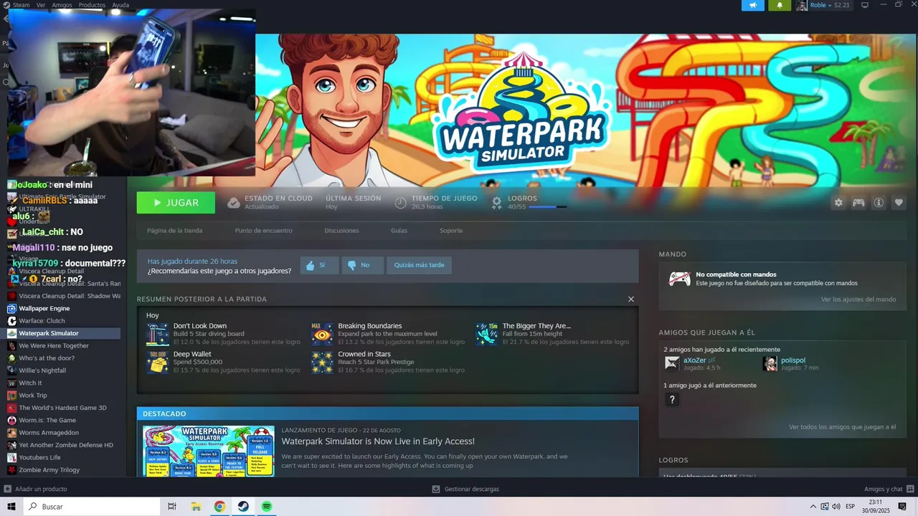Open the Ayuda menu
The image size is (918, 516).
[120, 5]
